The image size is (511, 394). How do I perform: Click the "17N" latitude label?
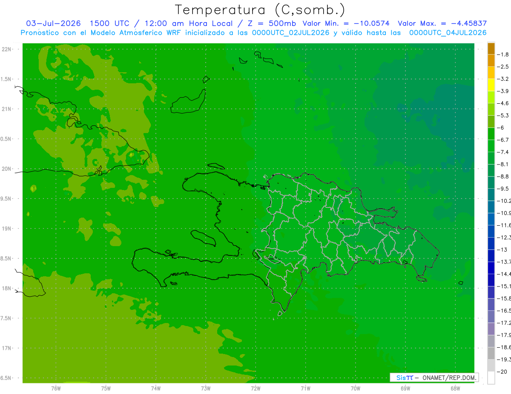point(6,348)
